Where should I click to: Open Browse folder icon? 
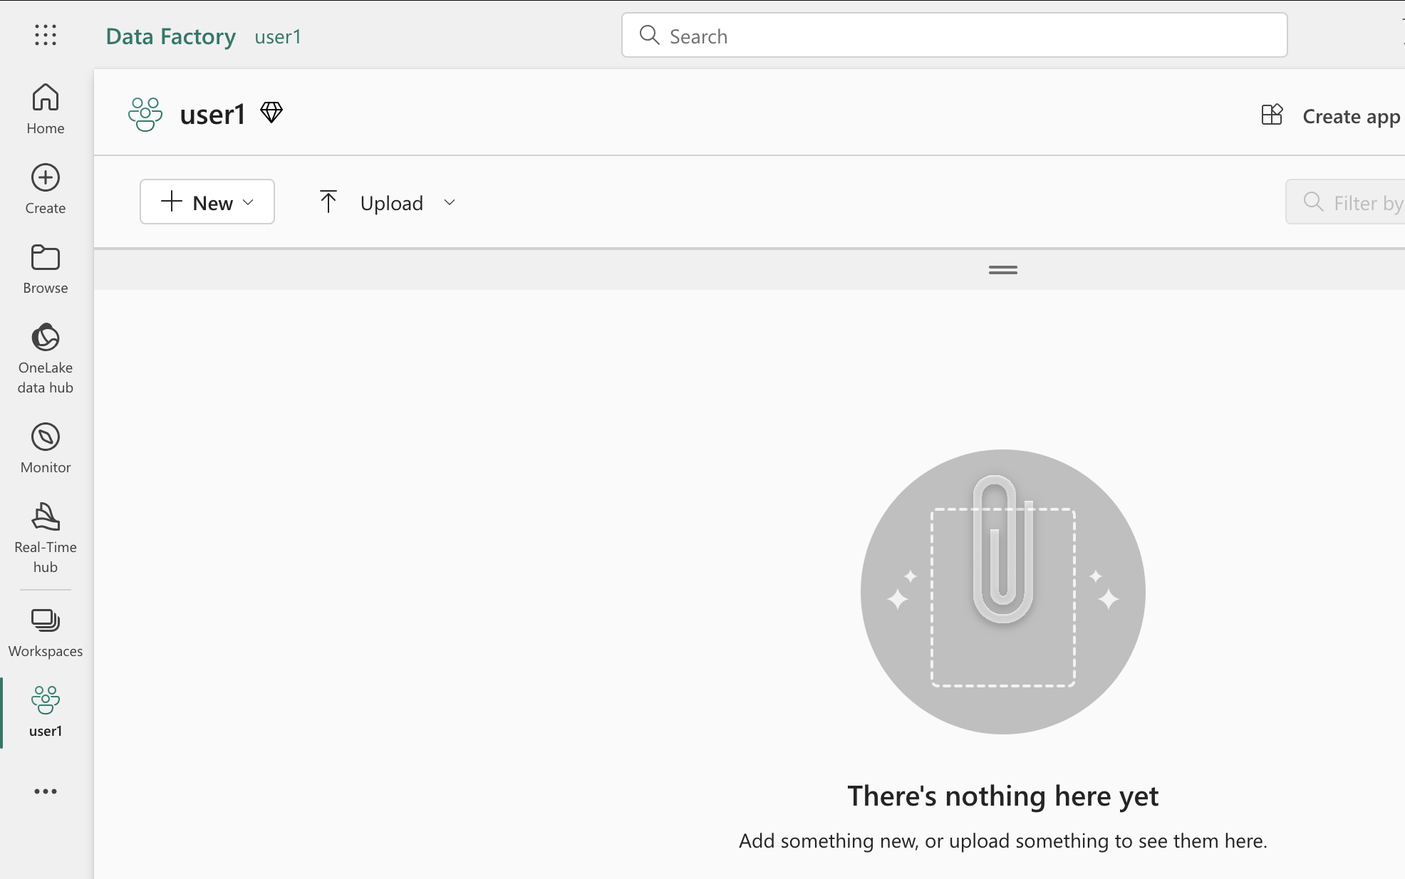tap(46, 268)
